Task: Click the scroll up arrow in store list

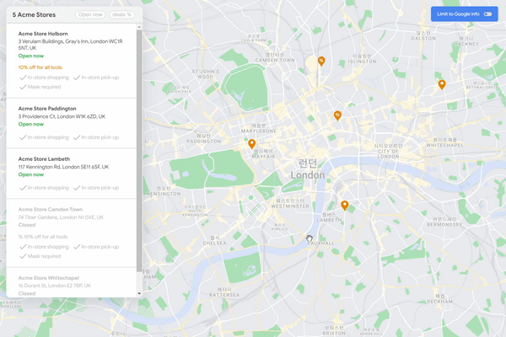Action: point(139,27)
